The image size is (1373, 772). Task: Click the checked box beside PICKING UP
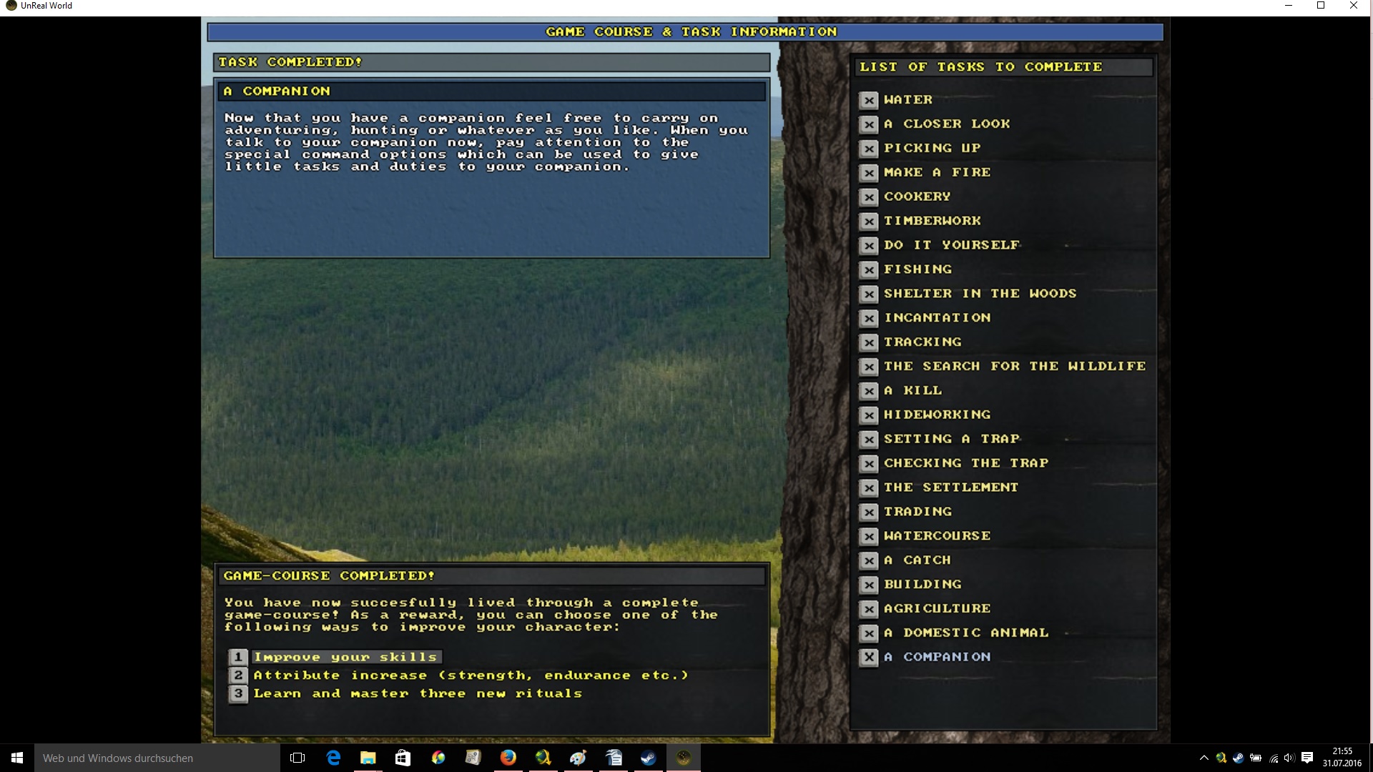pyautogui.click(x=869, y=149)
